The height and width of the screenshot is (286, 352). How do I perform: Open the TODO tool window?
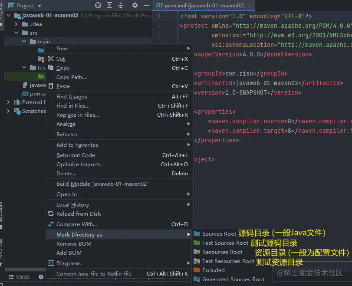pos(19,277)
